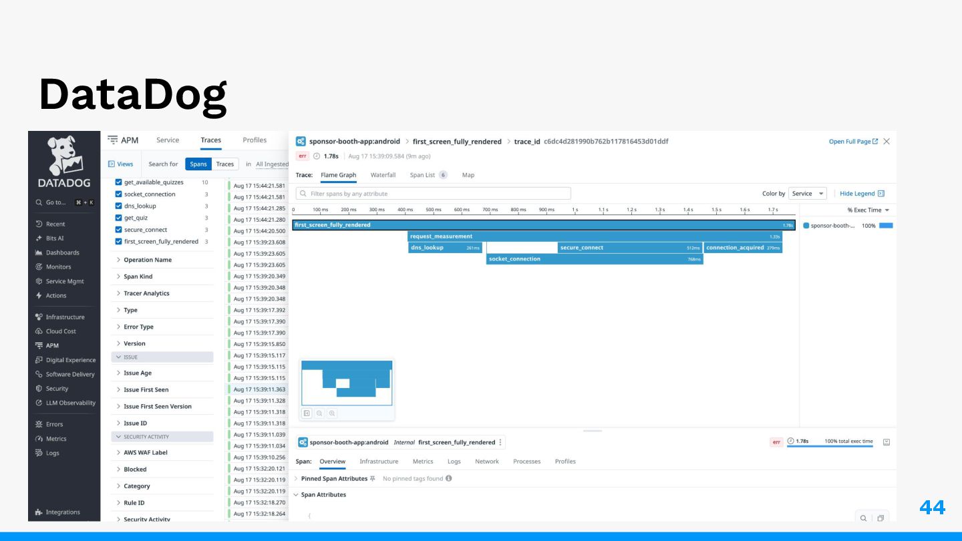The width and height of the screenshot is (962, 541).
Task: Click copy icon in span attributes
Action: 880,518
